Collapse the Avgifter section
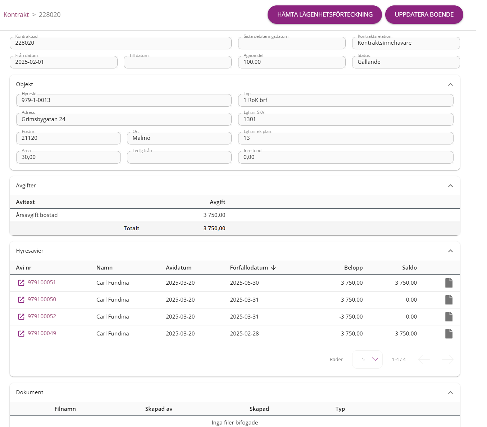 click(450, 186)
